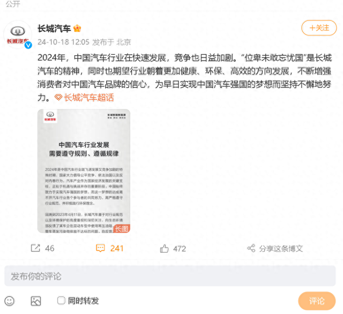Follow 长城汽车 with the +关注 button
Image resolution: width=343 pixels, height=314 pixels.
coord(319,28)
